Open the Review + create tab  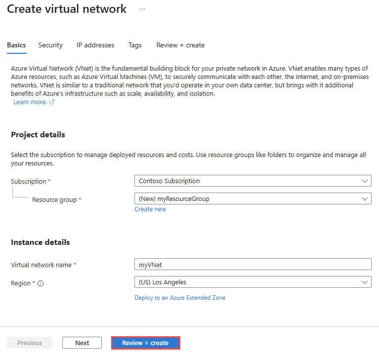180,45
